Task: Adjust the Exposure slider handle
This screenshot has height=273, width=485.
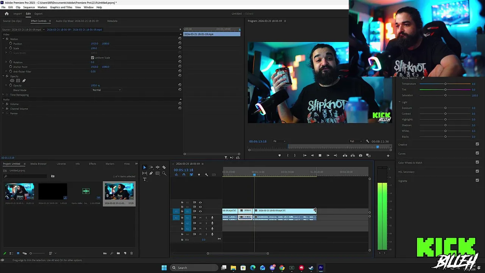Action: tap(445, 108)
